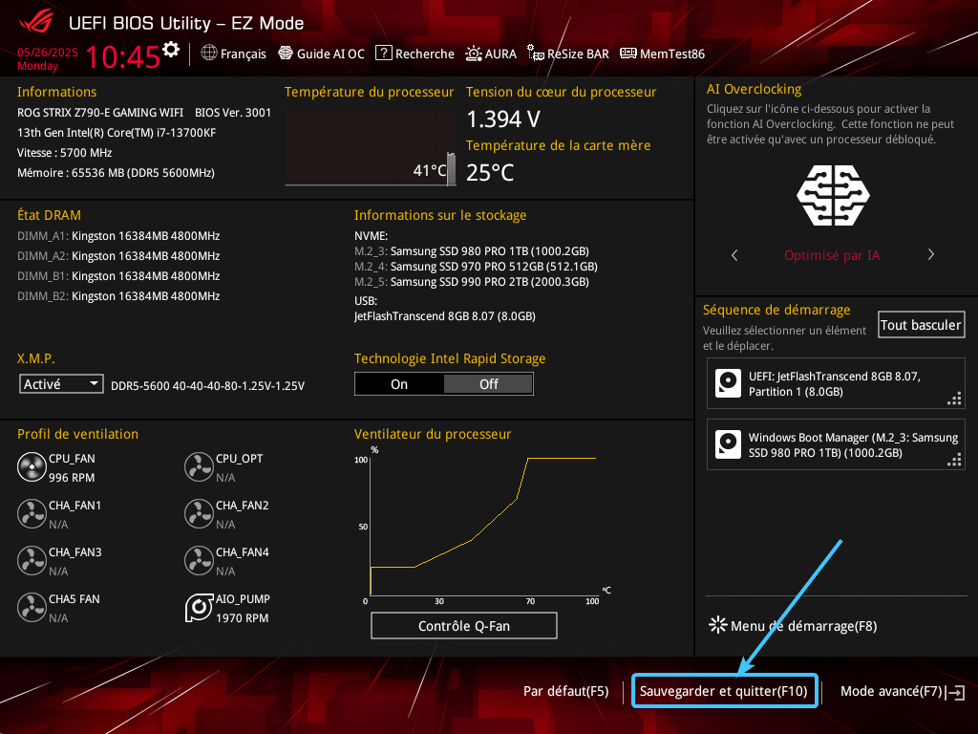The height and width of the screenshot is (734, 978).
Task: Click the AI Overclocking brain icon
Action: pos(833,195)
